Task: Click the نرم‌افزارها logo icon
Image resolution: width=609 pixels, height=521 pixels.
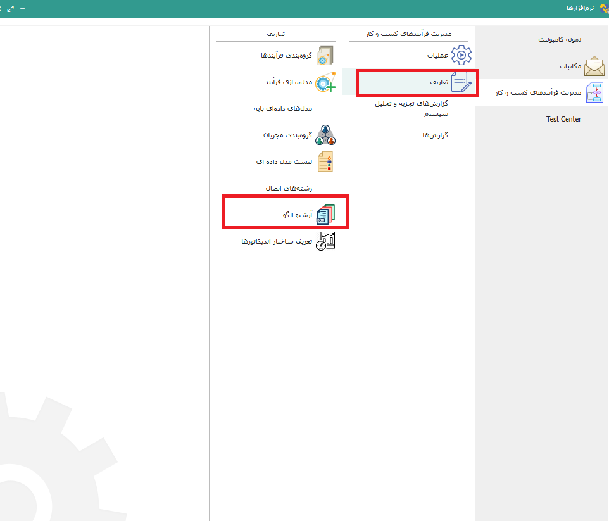Action: pyautogui.click(x=603, y=8)
